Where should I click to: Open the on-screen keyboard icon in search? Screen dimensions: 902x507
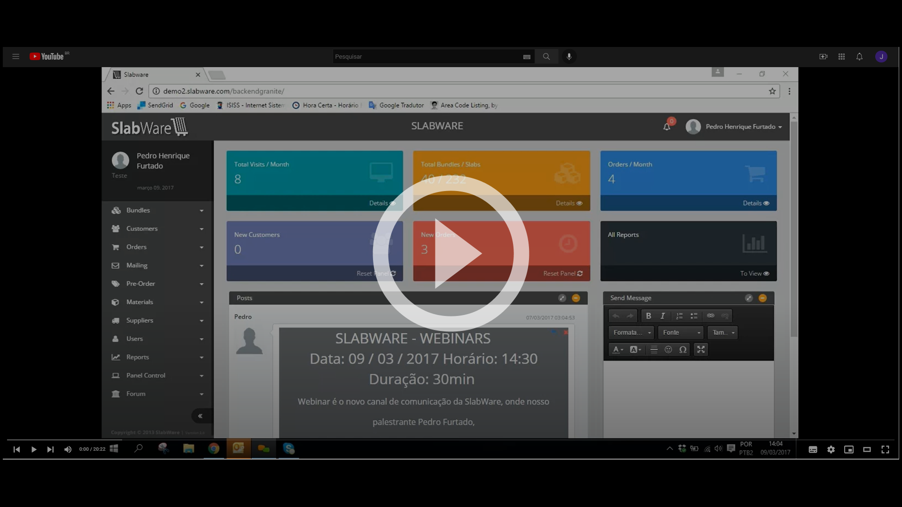click(x=527, y=57)
